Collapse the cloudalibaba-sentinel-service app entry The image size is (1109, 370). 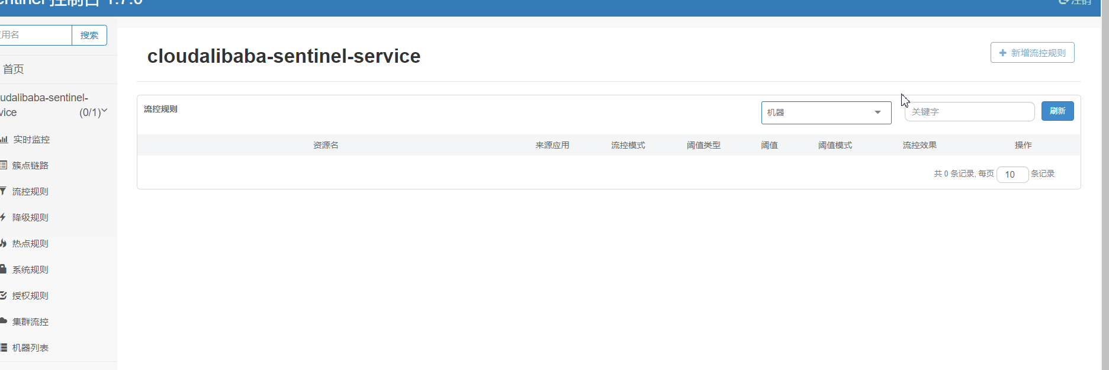tap(53, 105)
